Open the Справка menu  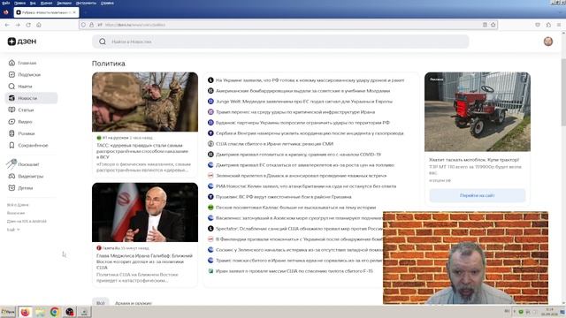[x=107, y=3]
